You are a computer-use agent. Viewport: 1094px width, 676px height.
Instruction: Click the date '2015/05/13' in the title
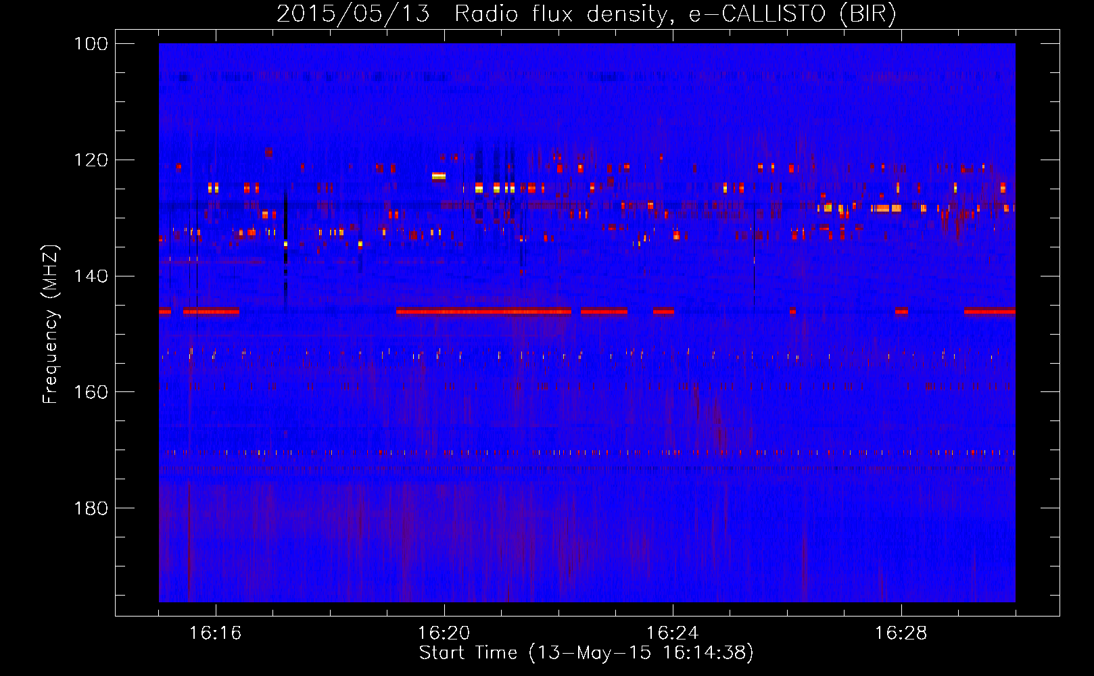353,14
